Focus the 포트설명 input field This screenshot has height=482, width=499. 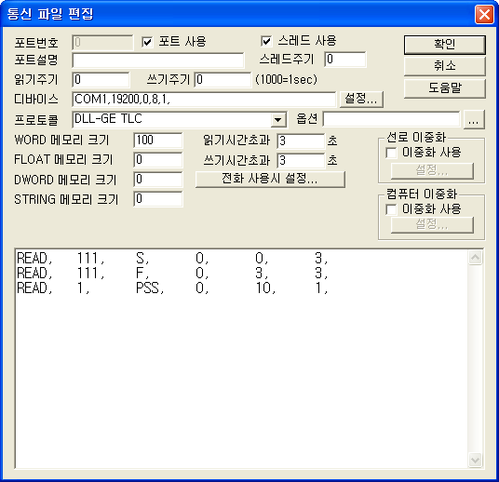coord(158,60)
